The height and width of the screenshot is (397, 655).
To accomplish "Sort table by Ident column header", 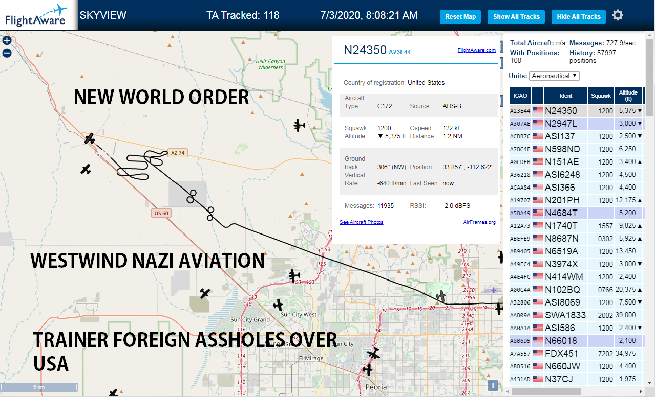I will [x=566, y=96].
